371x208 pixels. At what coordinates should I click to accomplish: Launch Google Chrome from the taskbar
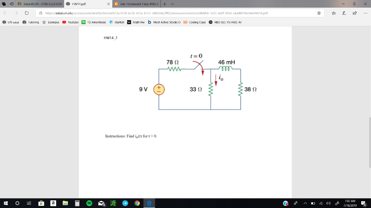click(x=137, y=203)
